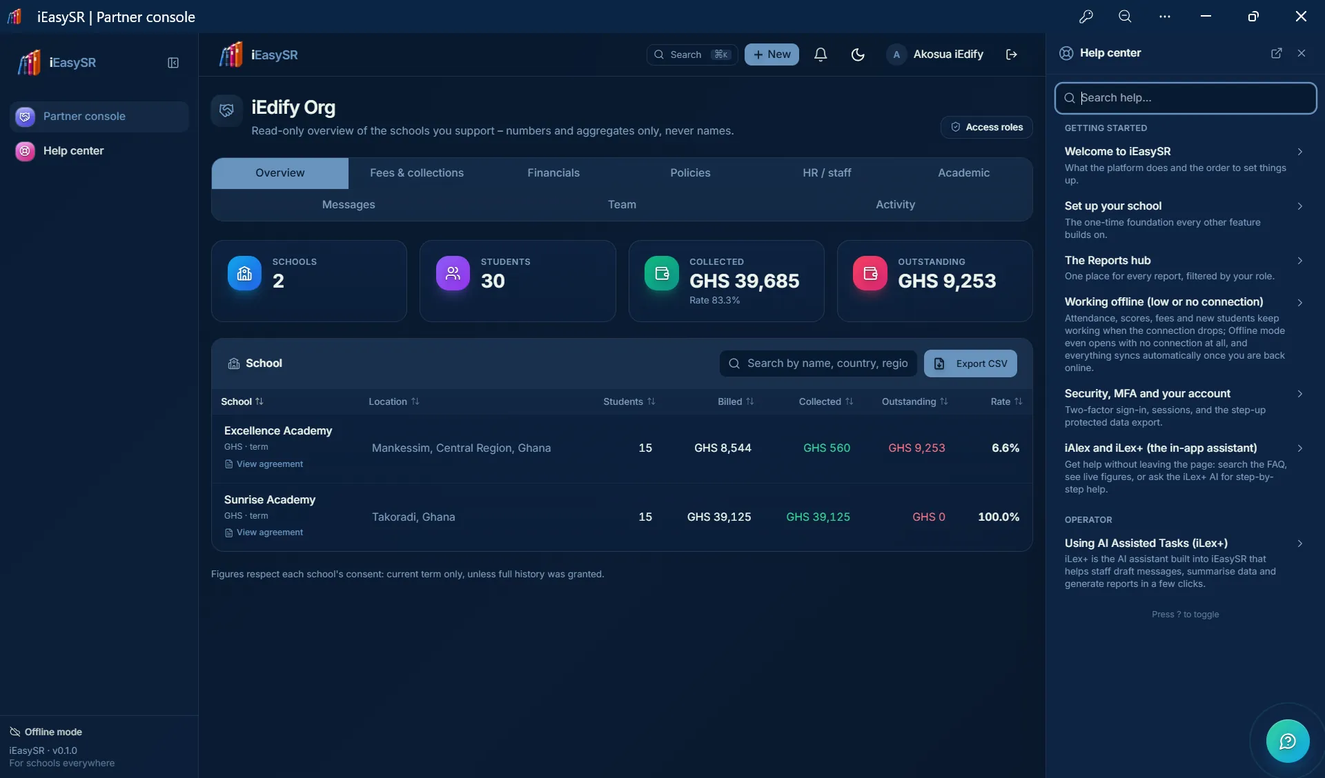
Task: Open the Policies tab
Action: [690, 173]
